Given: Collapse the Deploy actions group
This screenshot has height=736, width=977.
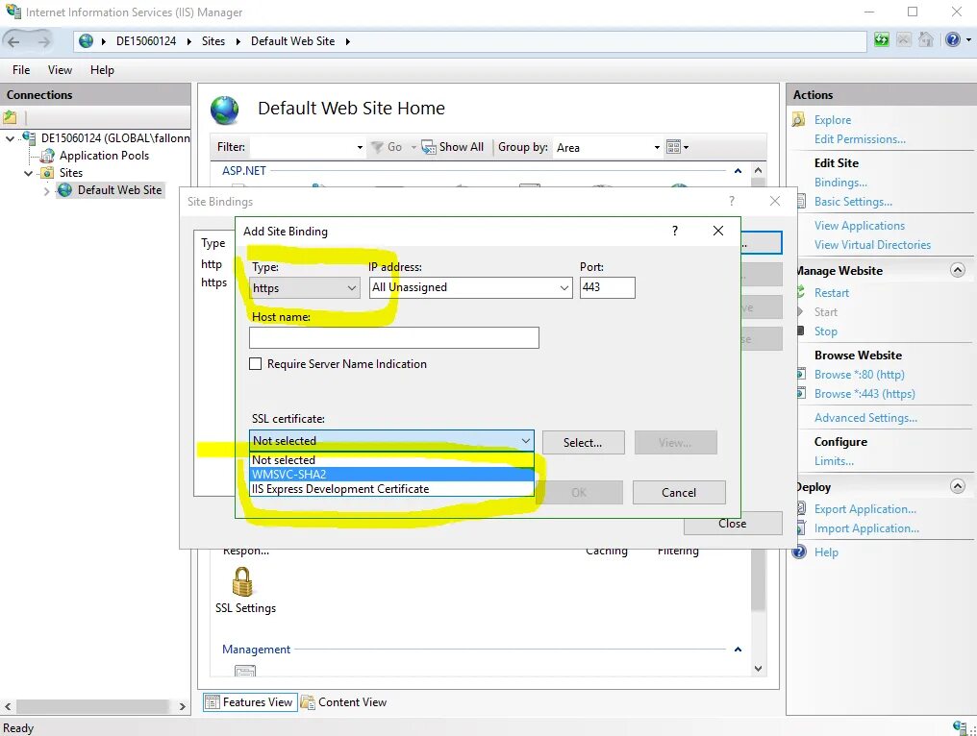Looking at the screenshot, I should click(x=958, y=486).
